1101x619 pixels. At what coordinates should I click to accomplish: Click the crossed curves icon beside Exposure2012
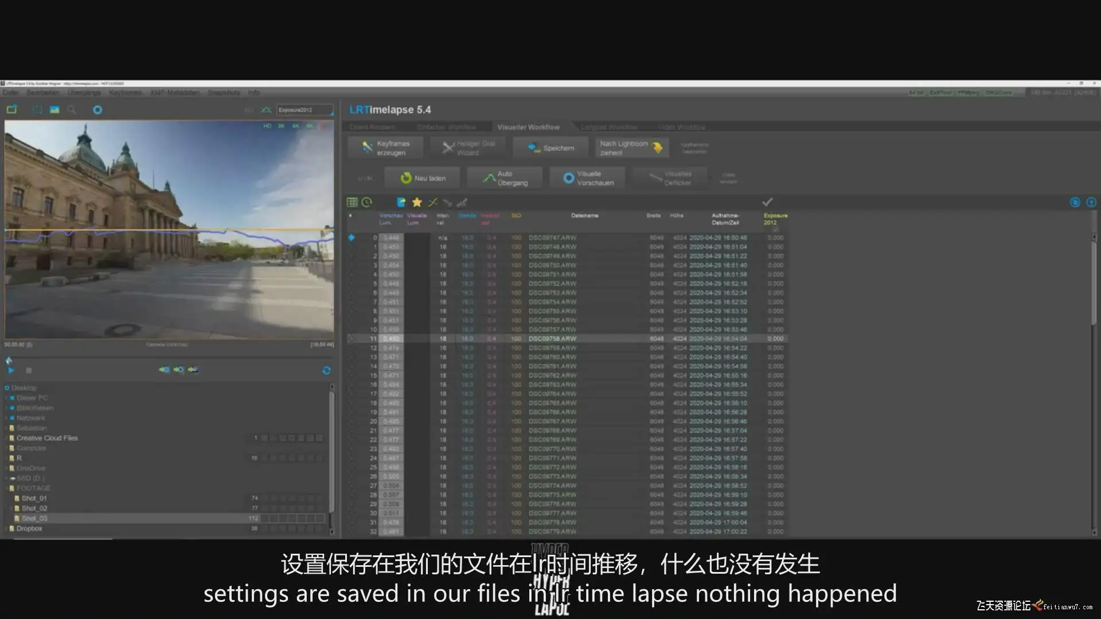266,109
